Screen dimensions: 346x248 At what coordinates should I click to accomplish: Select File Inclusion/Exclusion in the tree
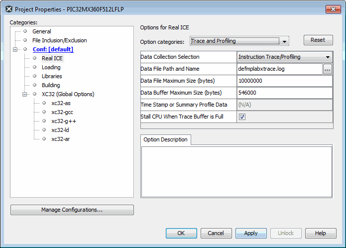(59, 40)
